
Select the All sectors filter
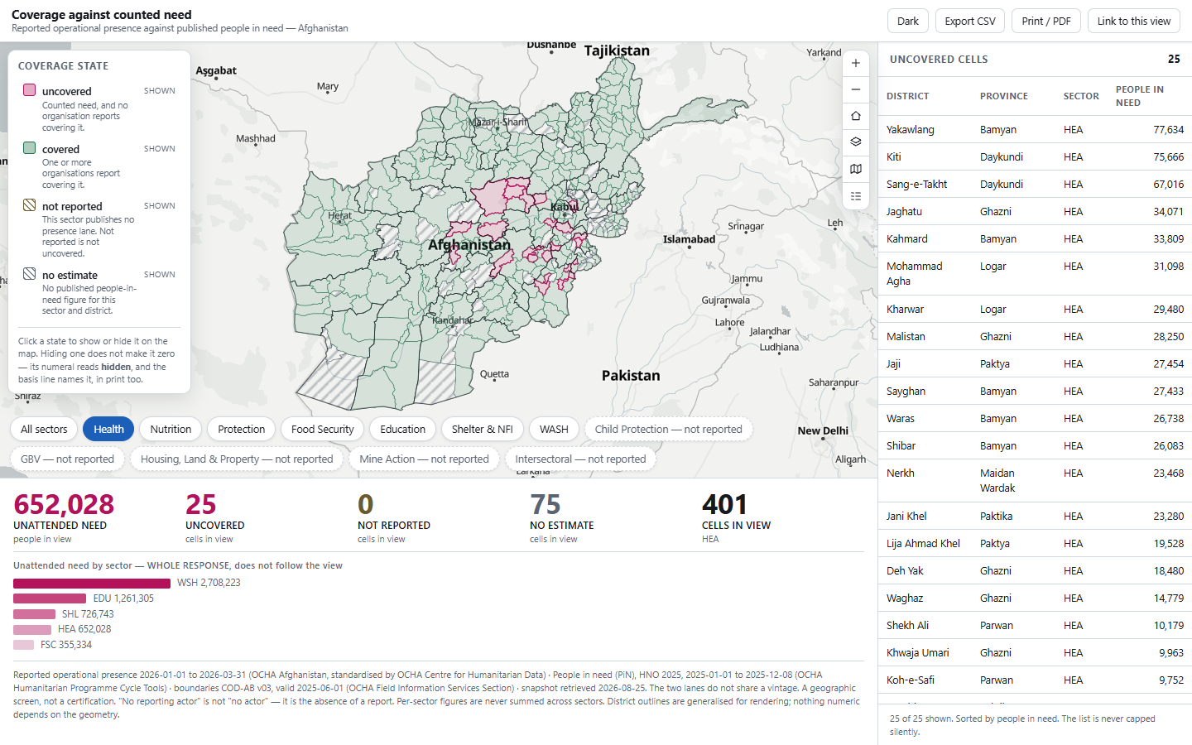pos(44,429)
